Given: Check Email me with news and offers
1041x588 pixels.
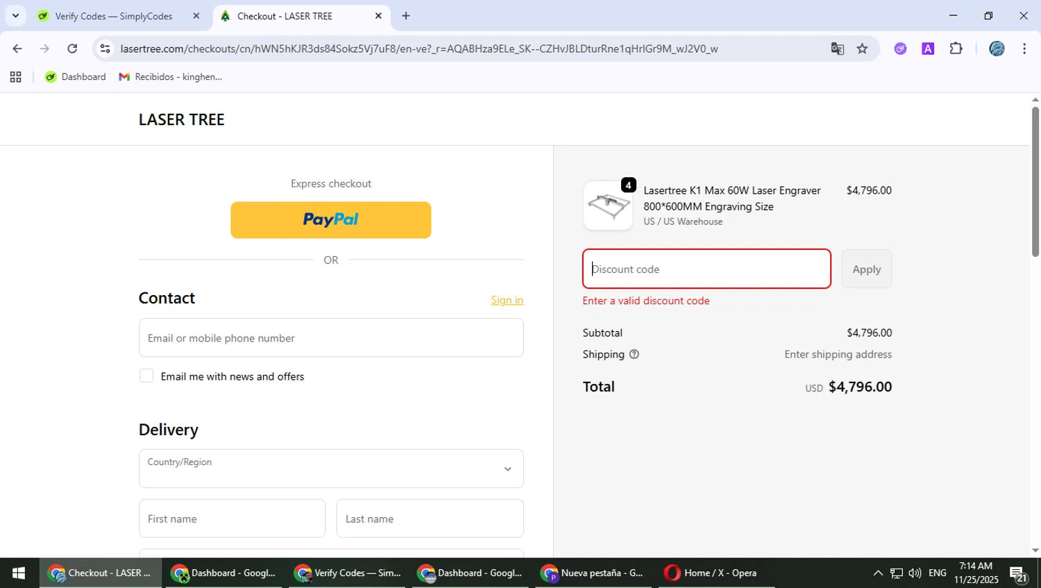Looking at the screenshot, I should click(x=146, y=376).
